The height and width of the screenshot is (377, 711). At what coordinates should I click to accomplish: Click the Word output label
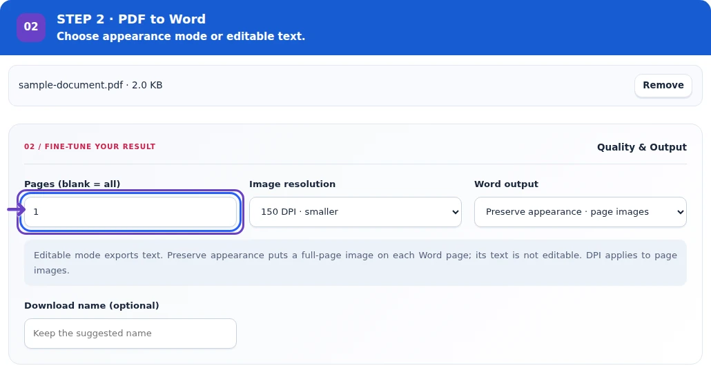pos(506,184)
